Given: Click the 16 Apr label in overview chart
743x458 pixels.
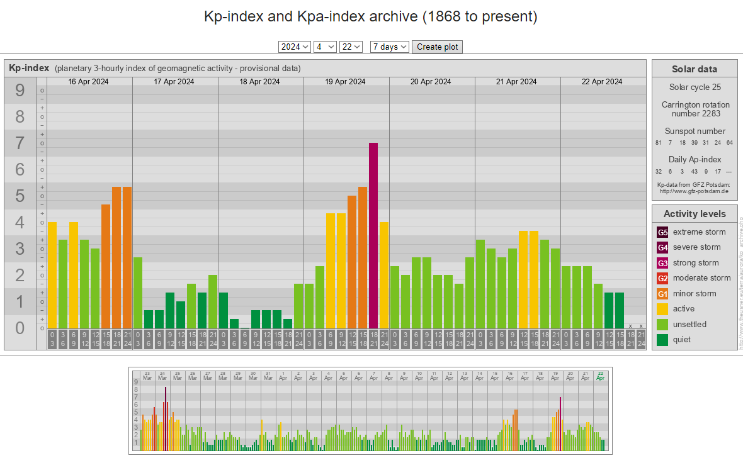Looking at the screenshot, I should pyautogui.click(x=510, y=376).
